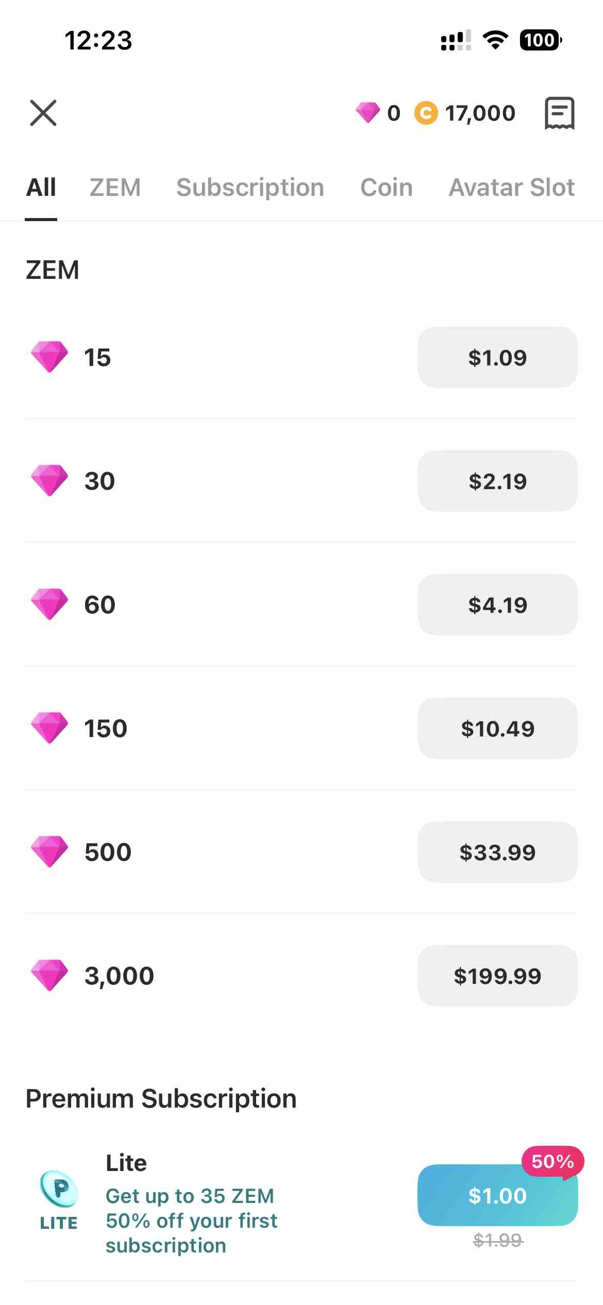
Task: Buy 3,000 ZEM for $199.99
Action: 497,976
